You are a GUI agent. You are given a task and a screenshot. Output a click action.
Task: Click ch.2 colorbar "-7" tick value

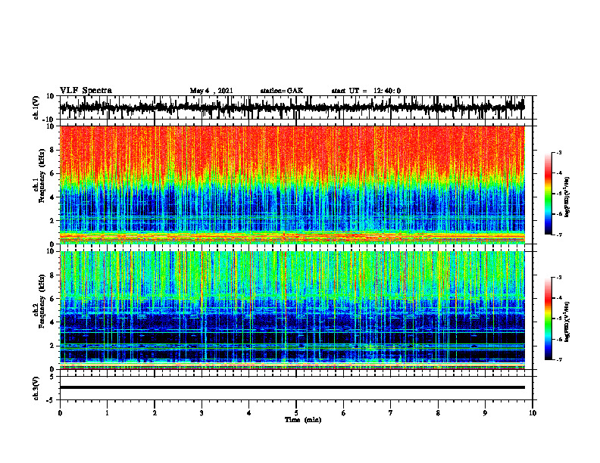(559, 359)
